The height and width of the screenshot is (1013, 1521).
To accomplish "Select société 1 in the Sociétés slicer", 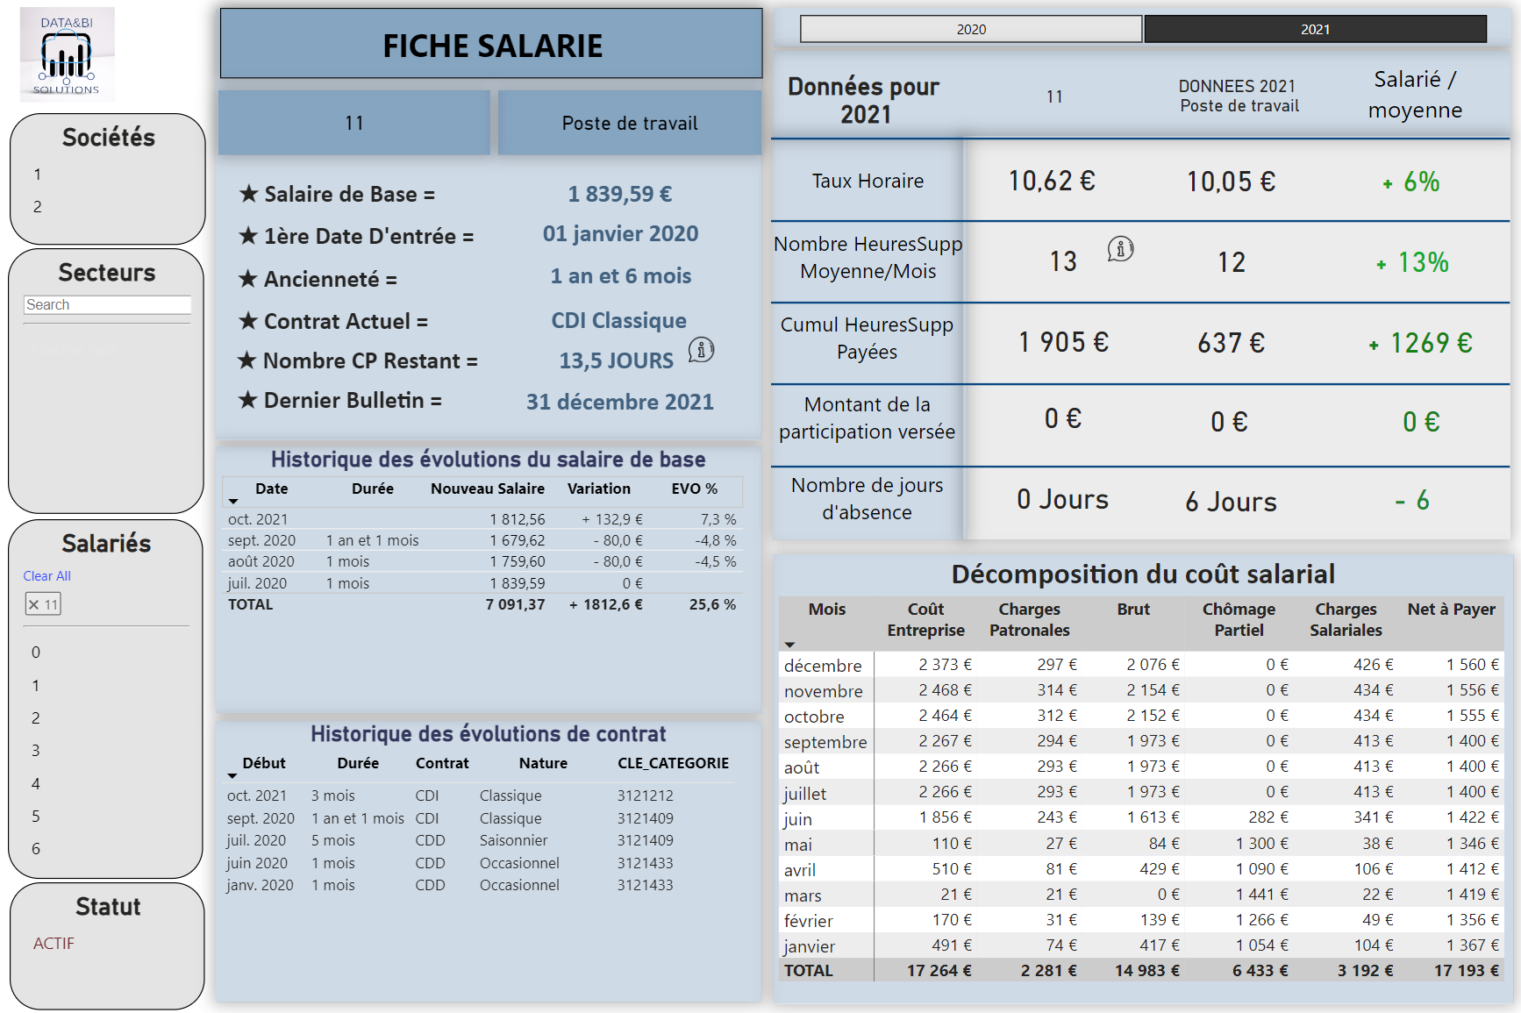I will 37,174.
